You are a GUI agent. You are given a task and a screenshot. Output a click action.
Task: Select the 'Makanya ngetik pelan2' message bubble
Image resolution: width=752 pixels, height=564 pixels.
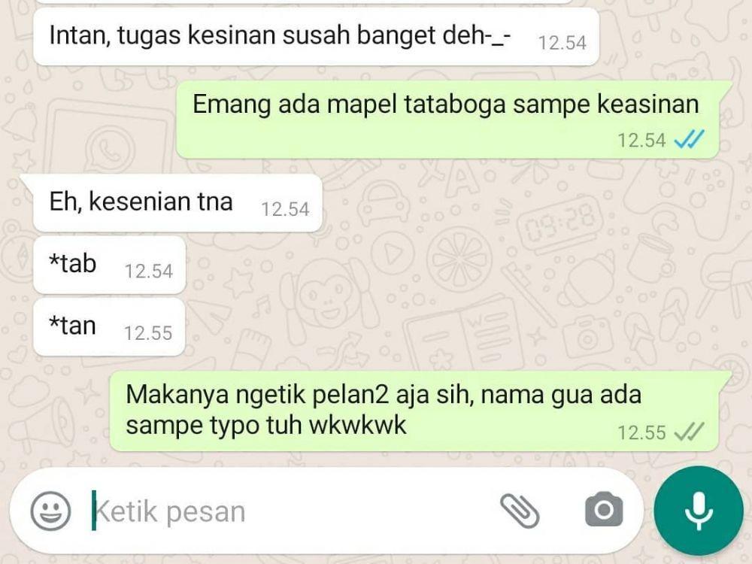pyautogui.click(x=414, y=411)
